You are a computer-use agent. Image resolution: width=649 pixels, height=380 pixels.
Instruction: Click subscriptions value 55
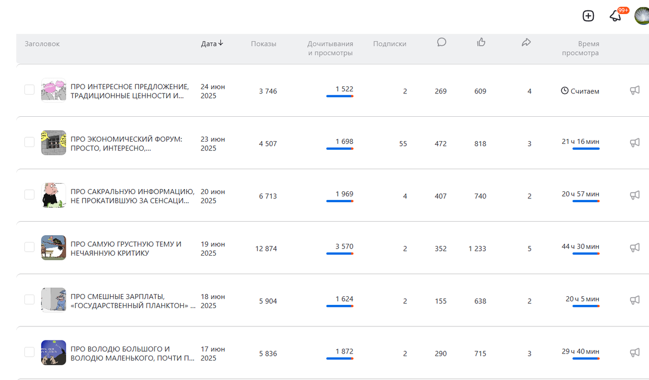403,144
